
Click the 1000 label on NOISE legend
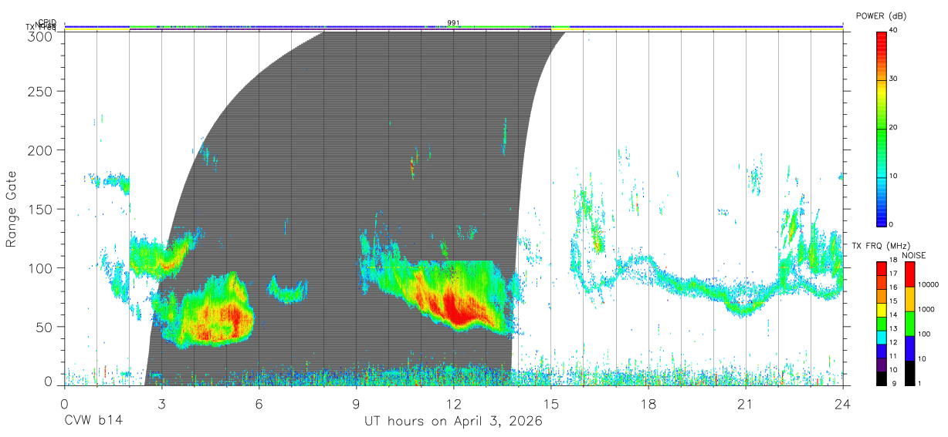[926, 310]
